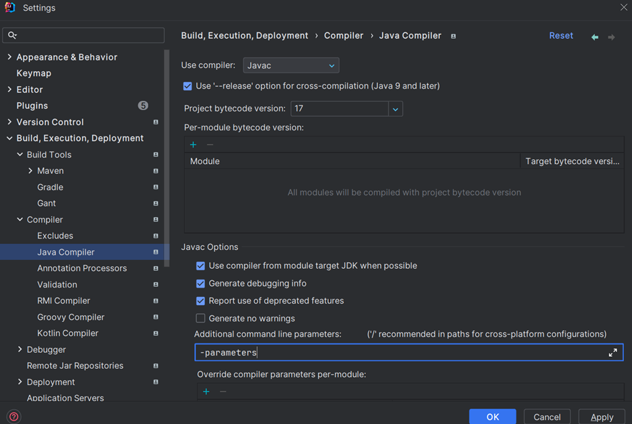Expand the Debugger node

[19, 349]
